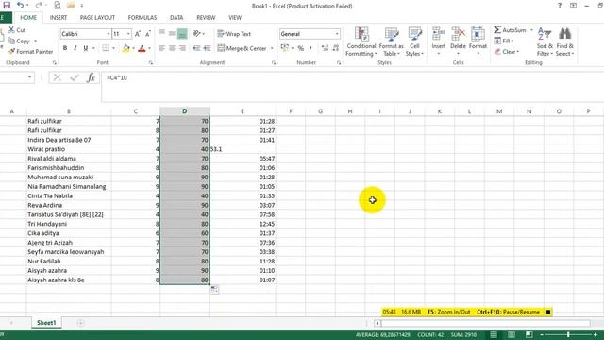
Task: Toggle Center alignment
Action: [172, 48]
